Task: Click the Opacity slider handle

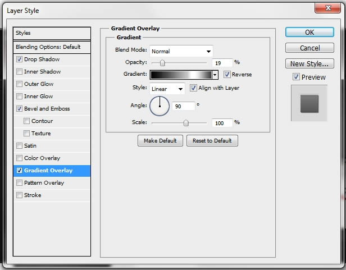Action: [162, 63]
